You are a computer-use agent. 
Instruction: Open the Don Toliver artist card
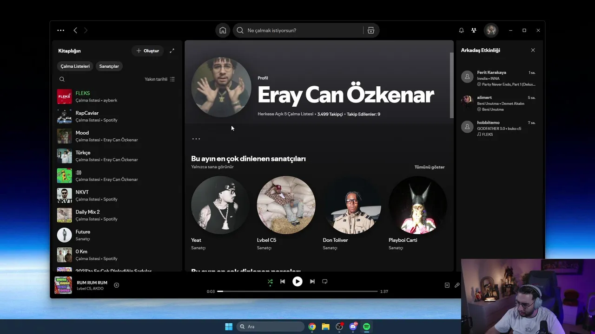(x=352, y=214)
